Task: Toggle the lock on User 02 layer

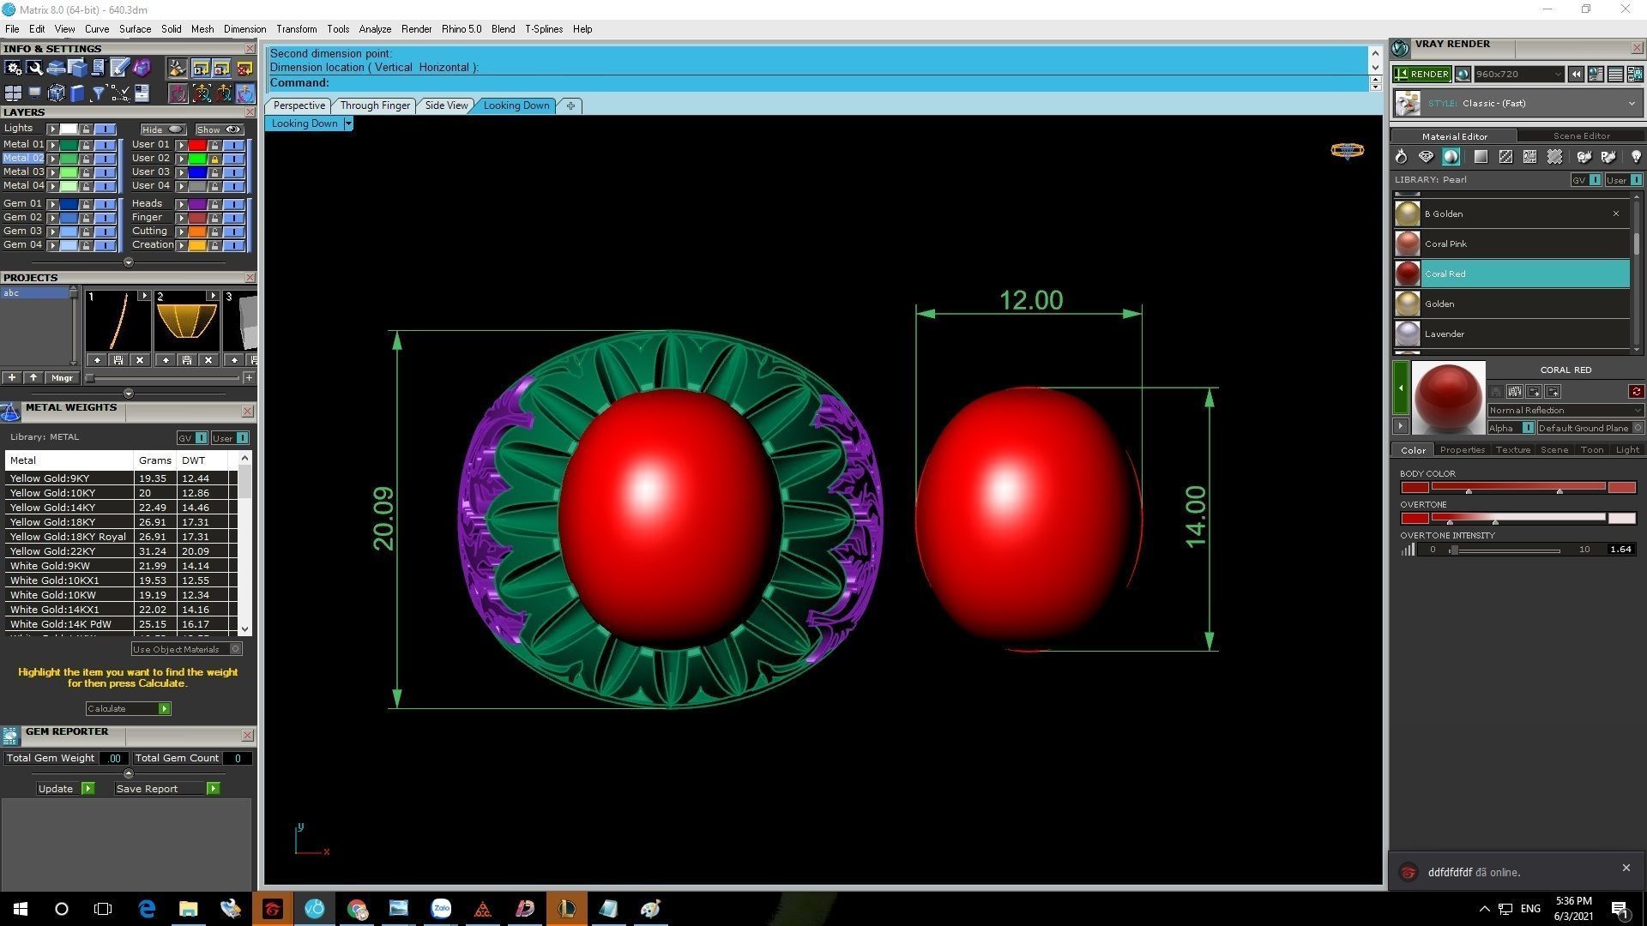Action: tap(214, 159)
